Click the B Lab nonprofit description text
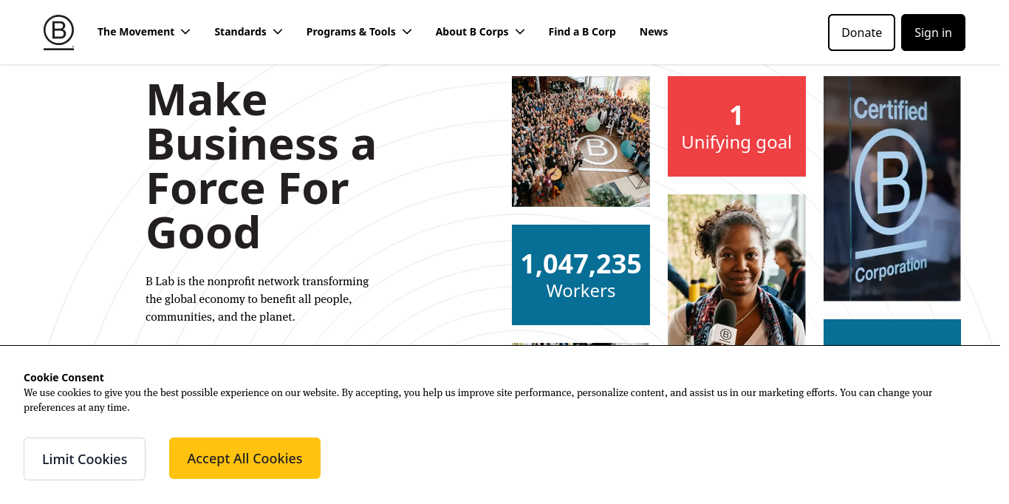The width and height of the screenshot is (1009, 504). [257, 299]
